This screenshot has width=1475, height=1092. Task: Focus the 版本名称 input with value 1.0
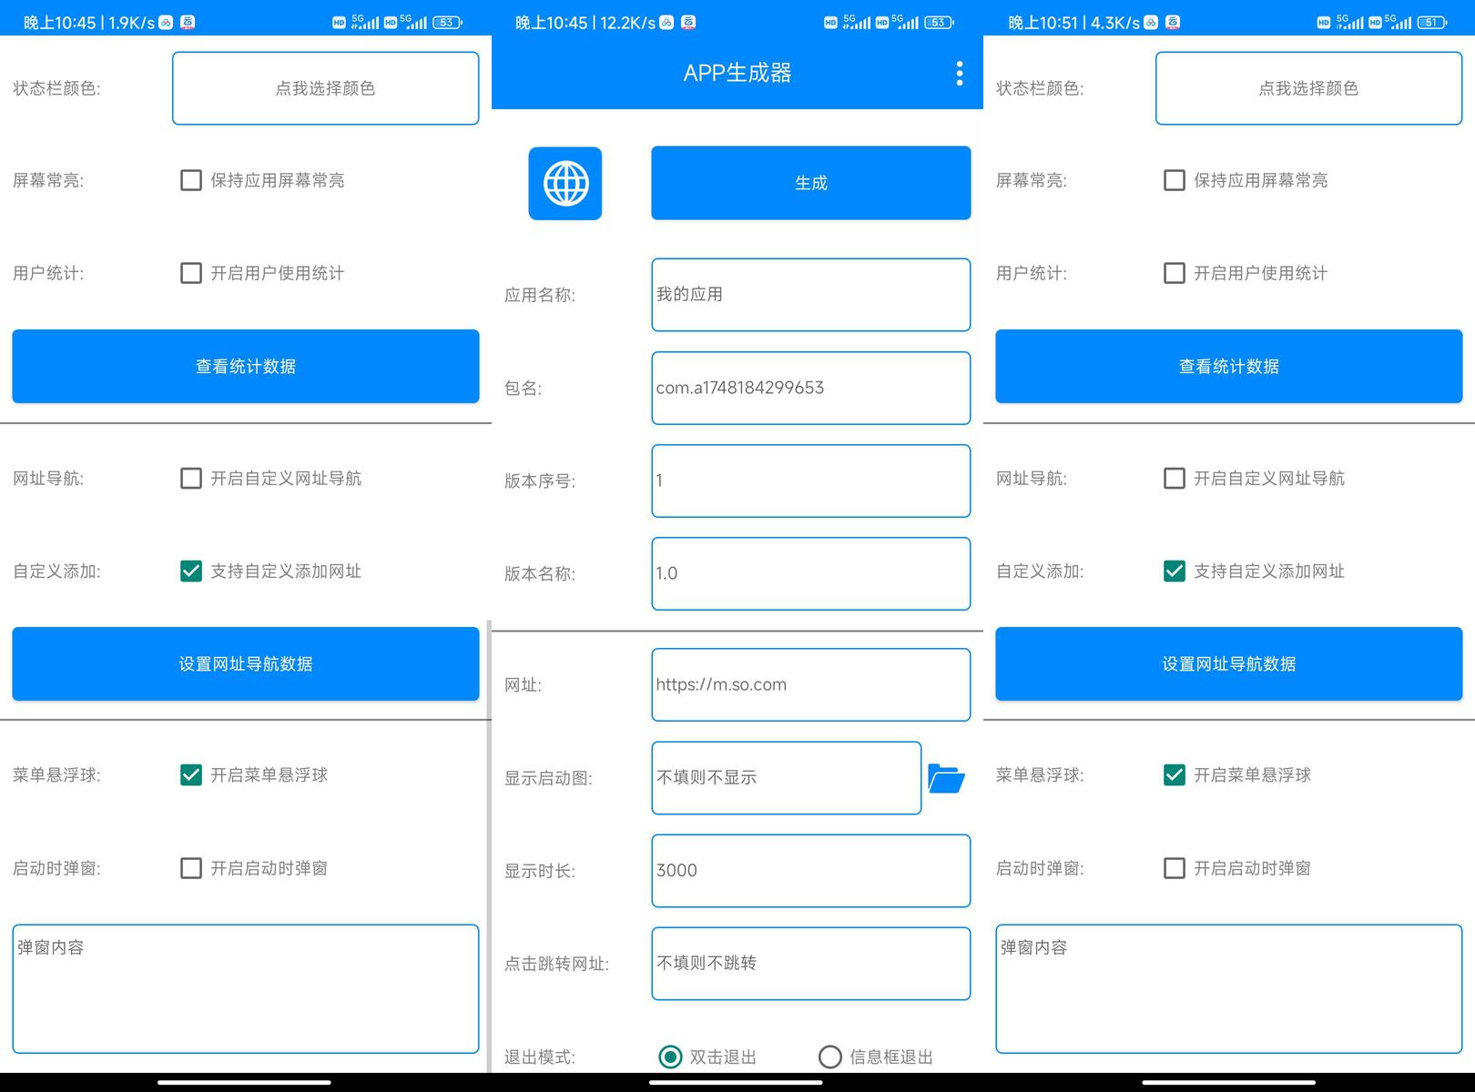click(x=811, y=573)
